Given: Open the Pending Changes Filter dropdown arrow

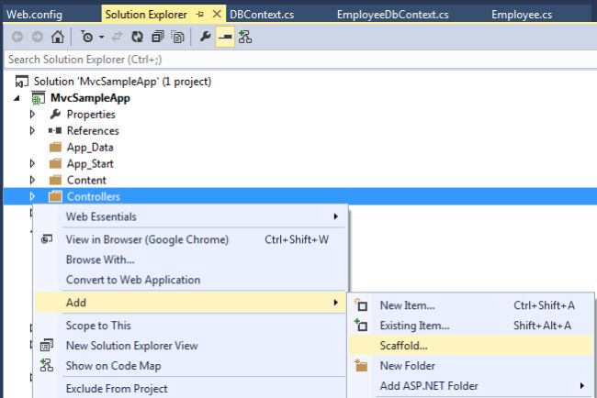Looking at the screenshot, I should click(x=102, y=38).
